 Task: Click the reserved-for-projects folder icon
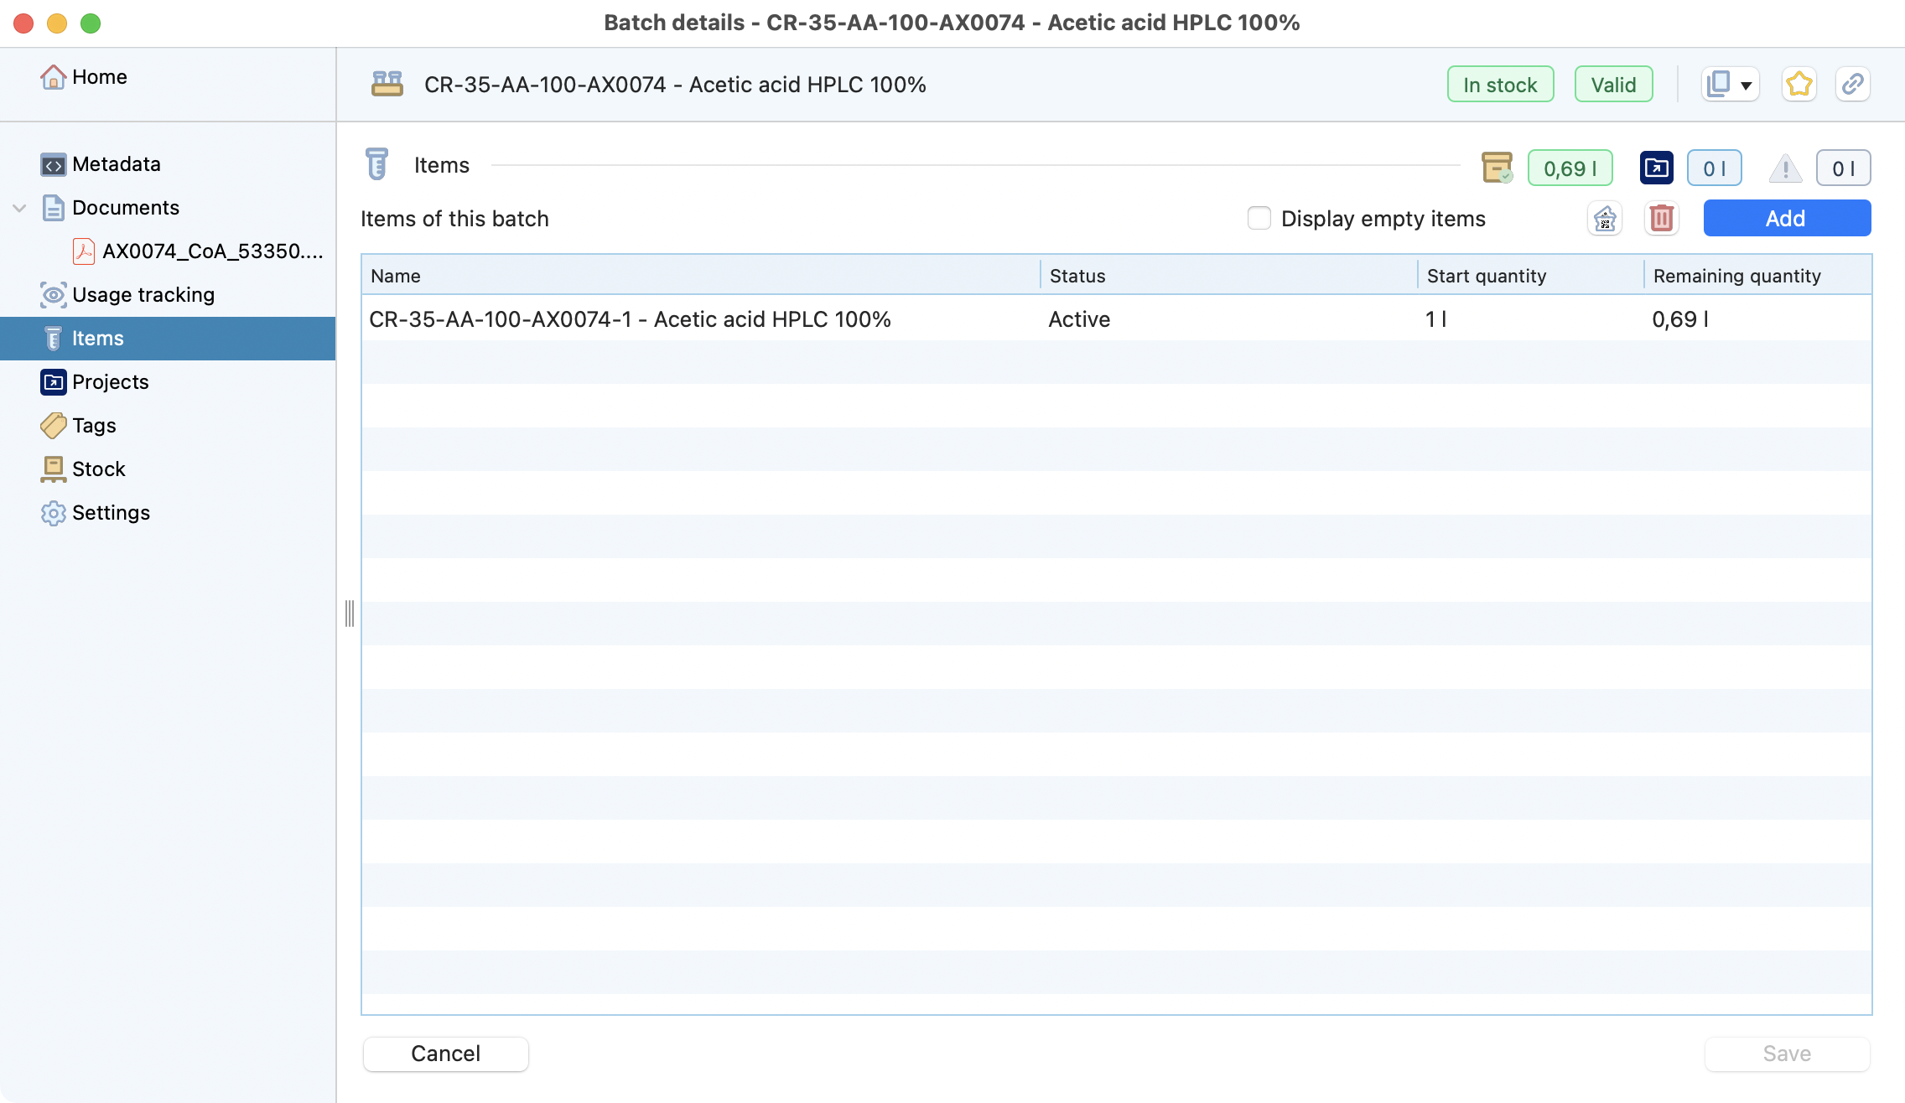[x=1656, y=168]
